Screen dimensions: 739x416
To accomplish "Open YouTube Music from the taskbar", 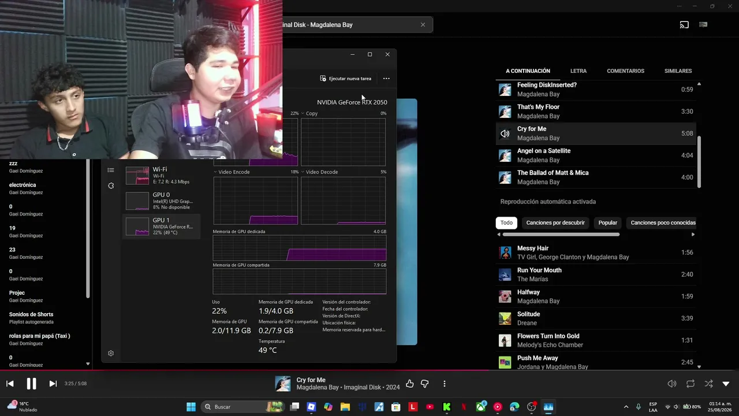I will tap(497, 407).
